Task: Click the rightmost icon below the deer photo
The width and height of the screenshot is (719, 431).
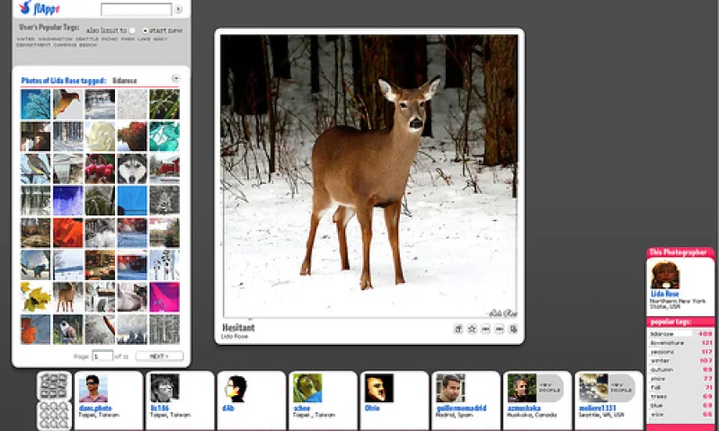Action: [x=513, y=330]
